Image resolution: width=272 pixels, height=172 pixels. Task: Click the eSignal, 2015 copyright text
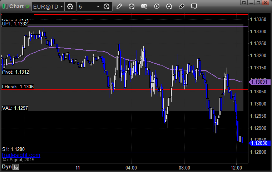pyautogui.click(x=18, y=160)
